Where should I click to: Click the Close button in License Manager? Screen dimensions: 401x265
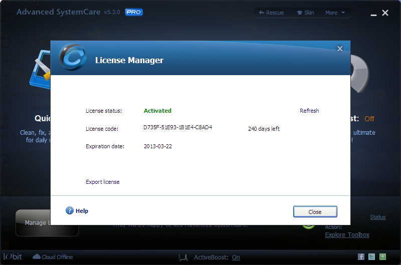[x=315, y=211]
